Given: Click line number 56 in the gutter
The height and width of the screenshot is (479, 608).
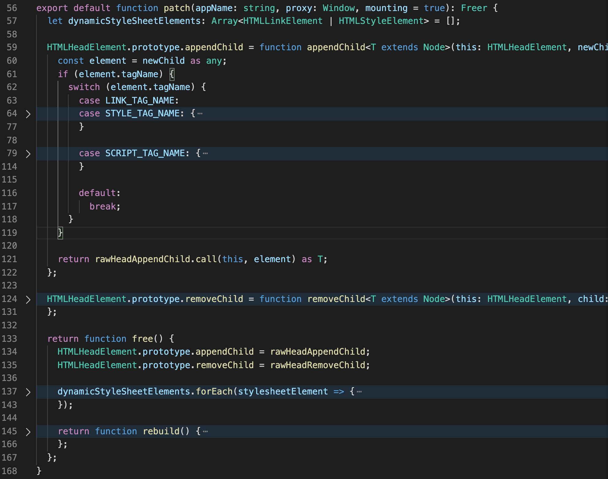Looking at the screenshot, I should tap(12, 8).
